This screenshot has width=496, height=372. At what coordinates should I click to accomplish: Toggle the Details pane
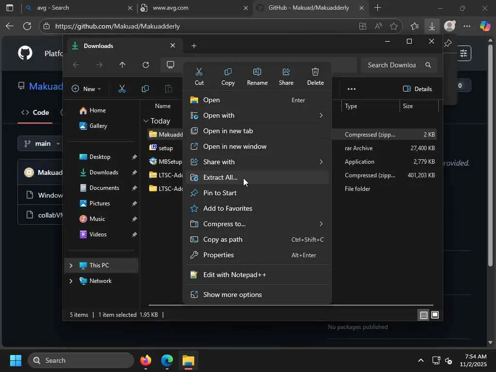click(x=417, y=89)
